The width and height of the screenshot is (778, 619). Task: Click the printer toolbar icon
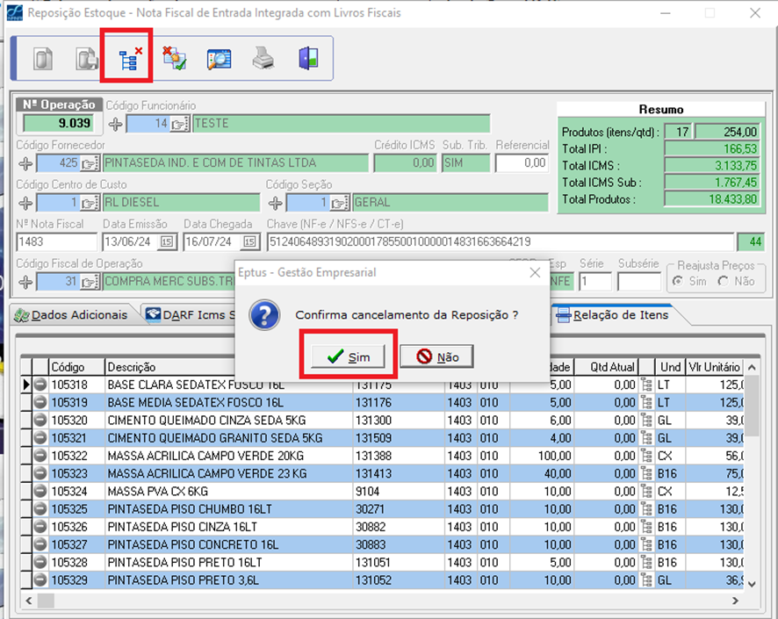click(263, 58)
